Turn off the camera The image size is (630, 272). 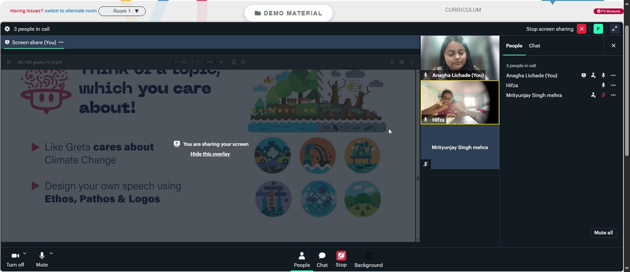[x=15, y=259]
